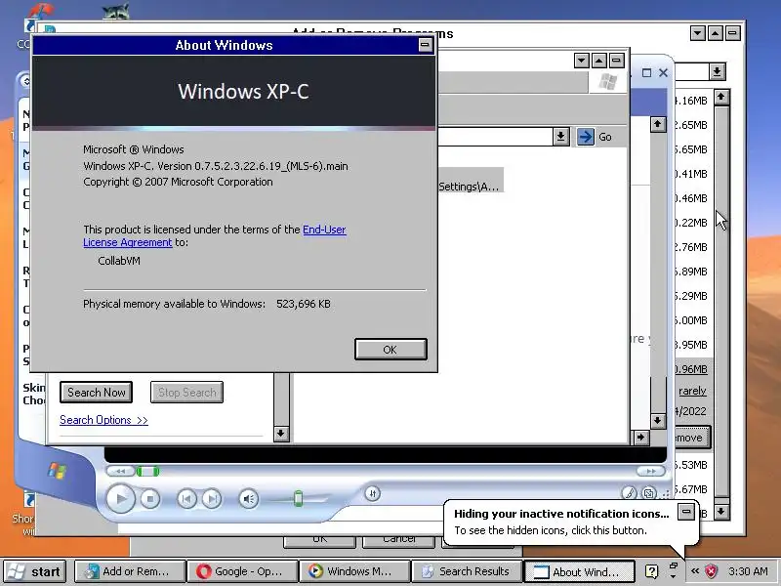
Task: Open the Start menu
Action: [35, 571]
